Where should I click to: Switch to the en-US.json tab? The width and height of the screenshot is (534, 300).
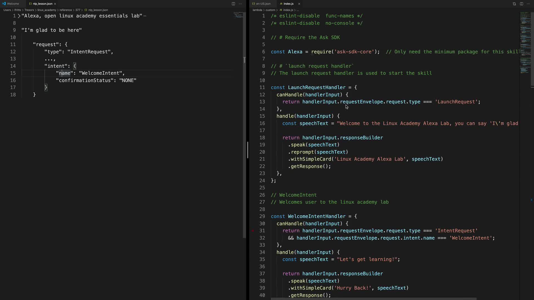click(263, 4)
